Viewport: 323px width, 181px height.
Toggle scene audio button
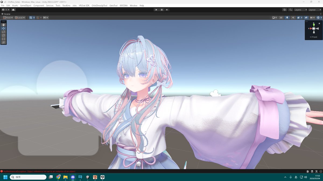(293, 17)
